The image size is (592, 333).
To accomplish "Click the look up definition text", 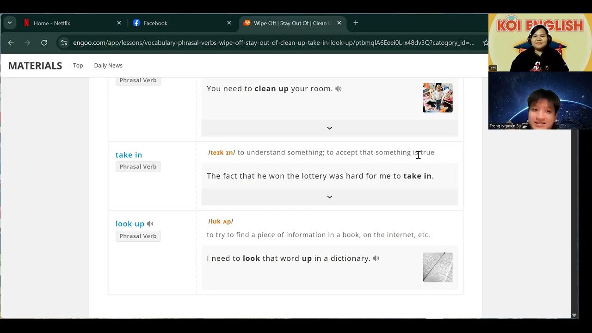I will click(x=318, y=235).
